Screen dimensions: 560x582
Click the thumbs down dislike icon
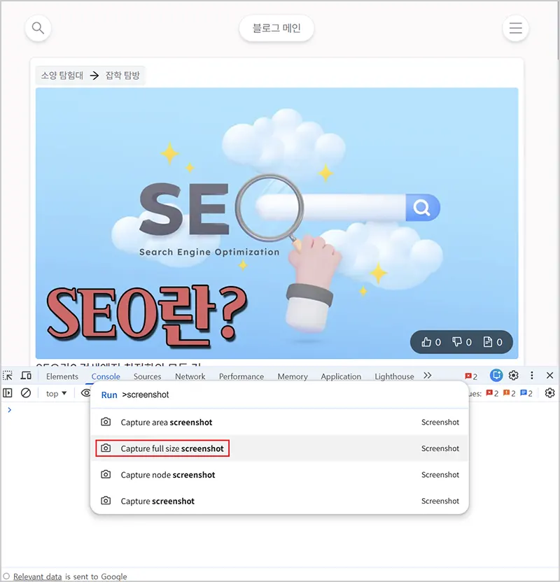click(x=457, y=342)
